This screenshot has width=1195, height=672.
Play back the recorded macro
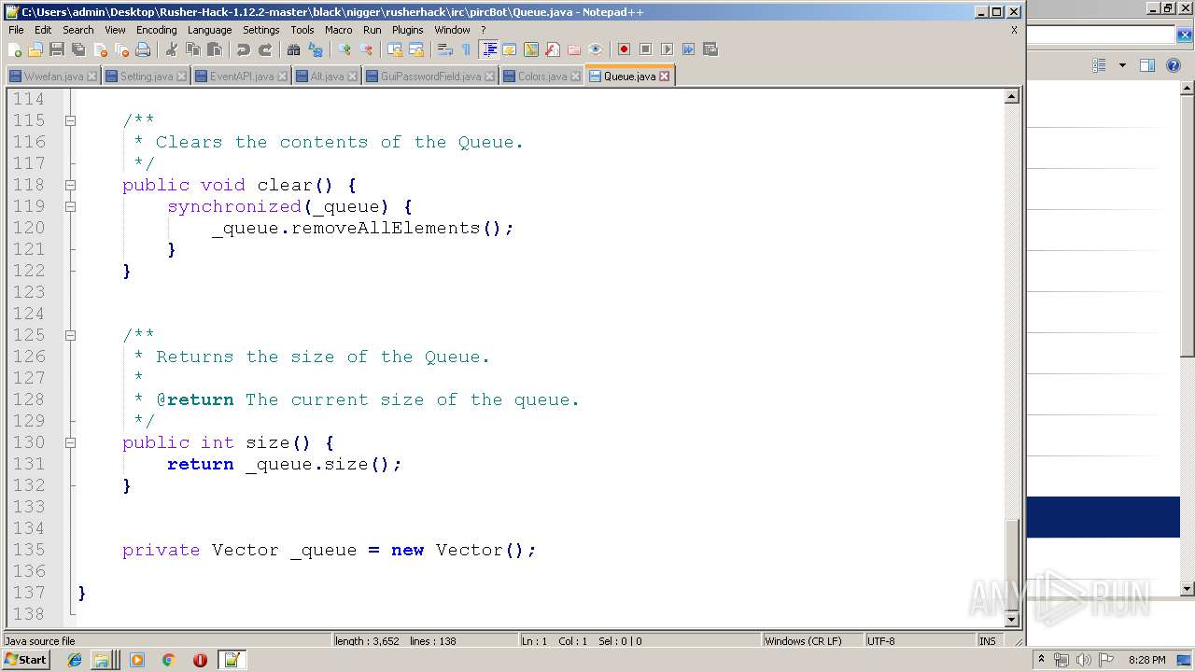[x=667, y=49]
